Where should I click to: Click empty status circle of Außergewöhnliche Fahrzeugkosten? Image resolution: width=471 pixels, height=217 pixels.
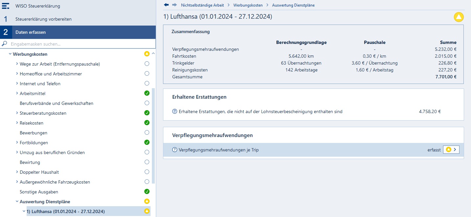(x=147, y=182)
